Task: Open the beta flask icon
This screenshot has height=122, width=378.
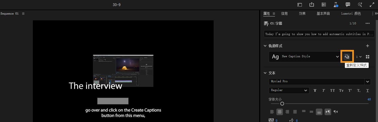Action: tap(336, 5)
